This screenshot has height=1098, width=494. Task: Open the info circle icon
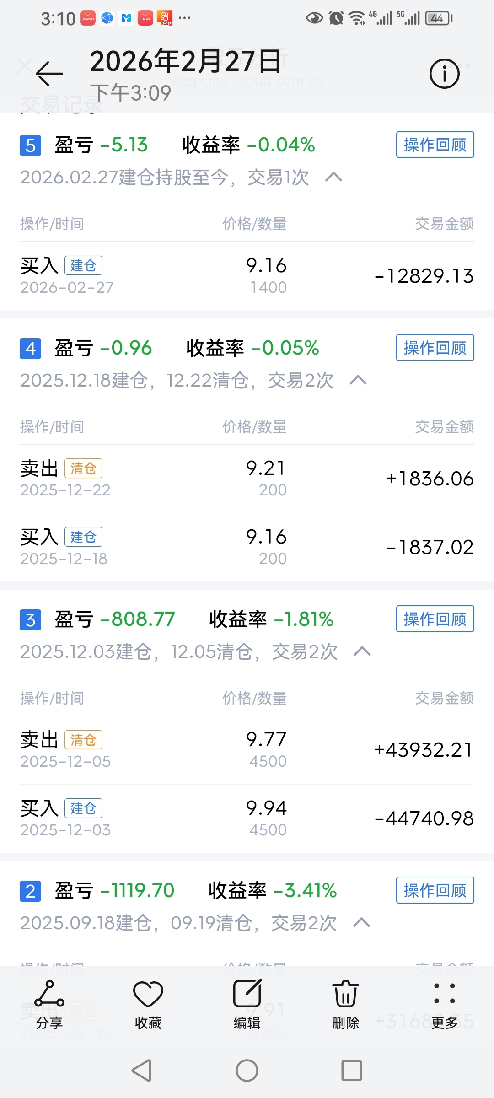tap(444, 74)
